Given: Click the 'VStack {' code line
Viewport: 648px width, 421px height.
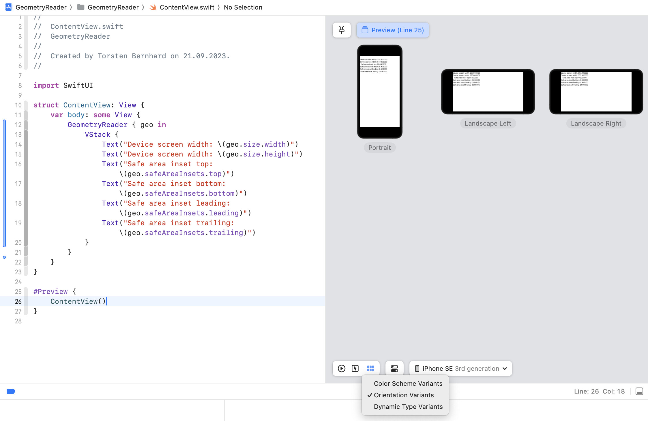Looking at the screenshot, I should (102, 135).
